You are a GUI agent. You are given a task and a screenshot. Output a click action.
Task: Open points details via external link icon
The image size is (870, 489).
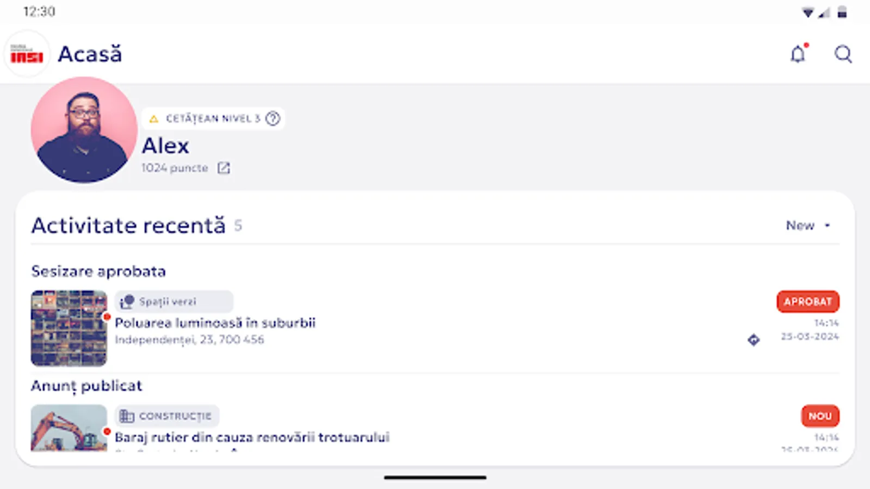click(x=224, y=168)
